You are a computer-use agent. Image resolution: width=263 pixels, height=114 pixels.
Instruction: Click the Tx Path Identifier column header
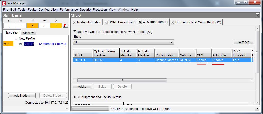point(128,53)
